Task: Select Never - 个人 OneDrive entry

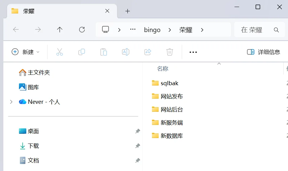Action: point(39,102)
